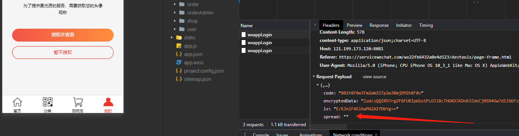This screenshot has width=519, height=136.
Task: Close the Network conditions drawer tab
Action: coord(376,134)
